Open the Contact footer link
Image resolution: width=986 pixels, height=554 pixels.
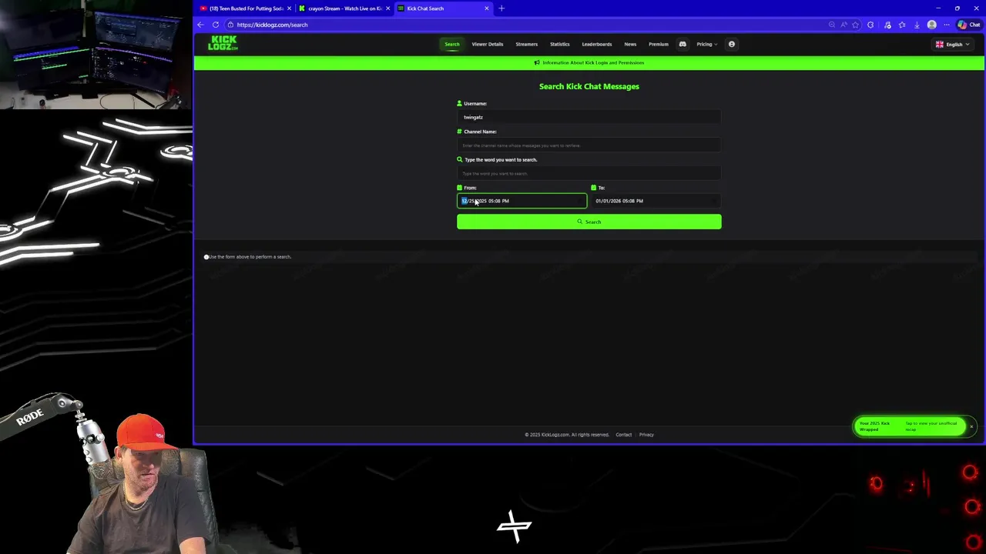(624, 435)
